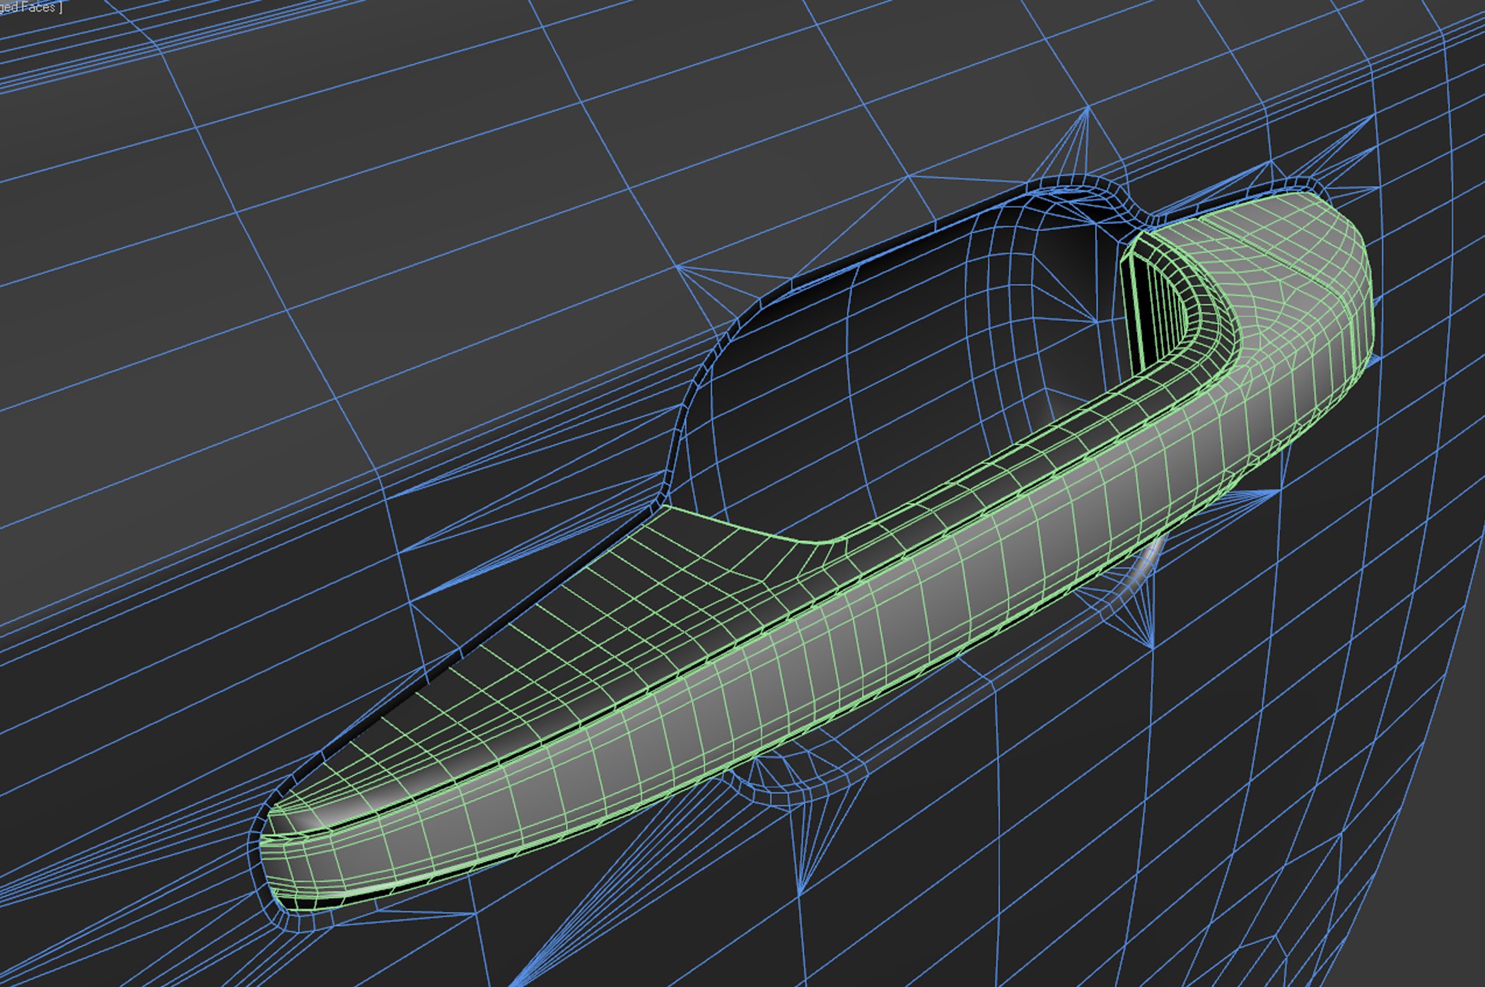The image size is (1485, 987).
Task: Select triangle-fan vertex above the recess top
Action: pos(1088,108)
